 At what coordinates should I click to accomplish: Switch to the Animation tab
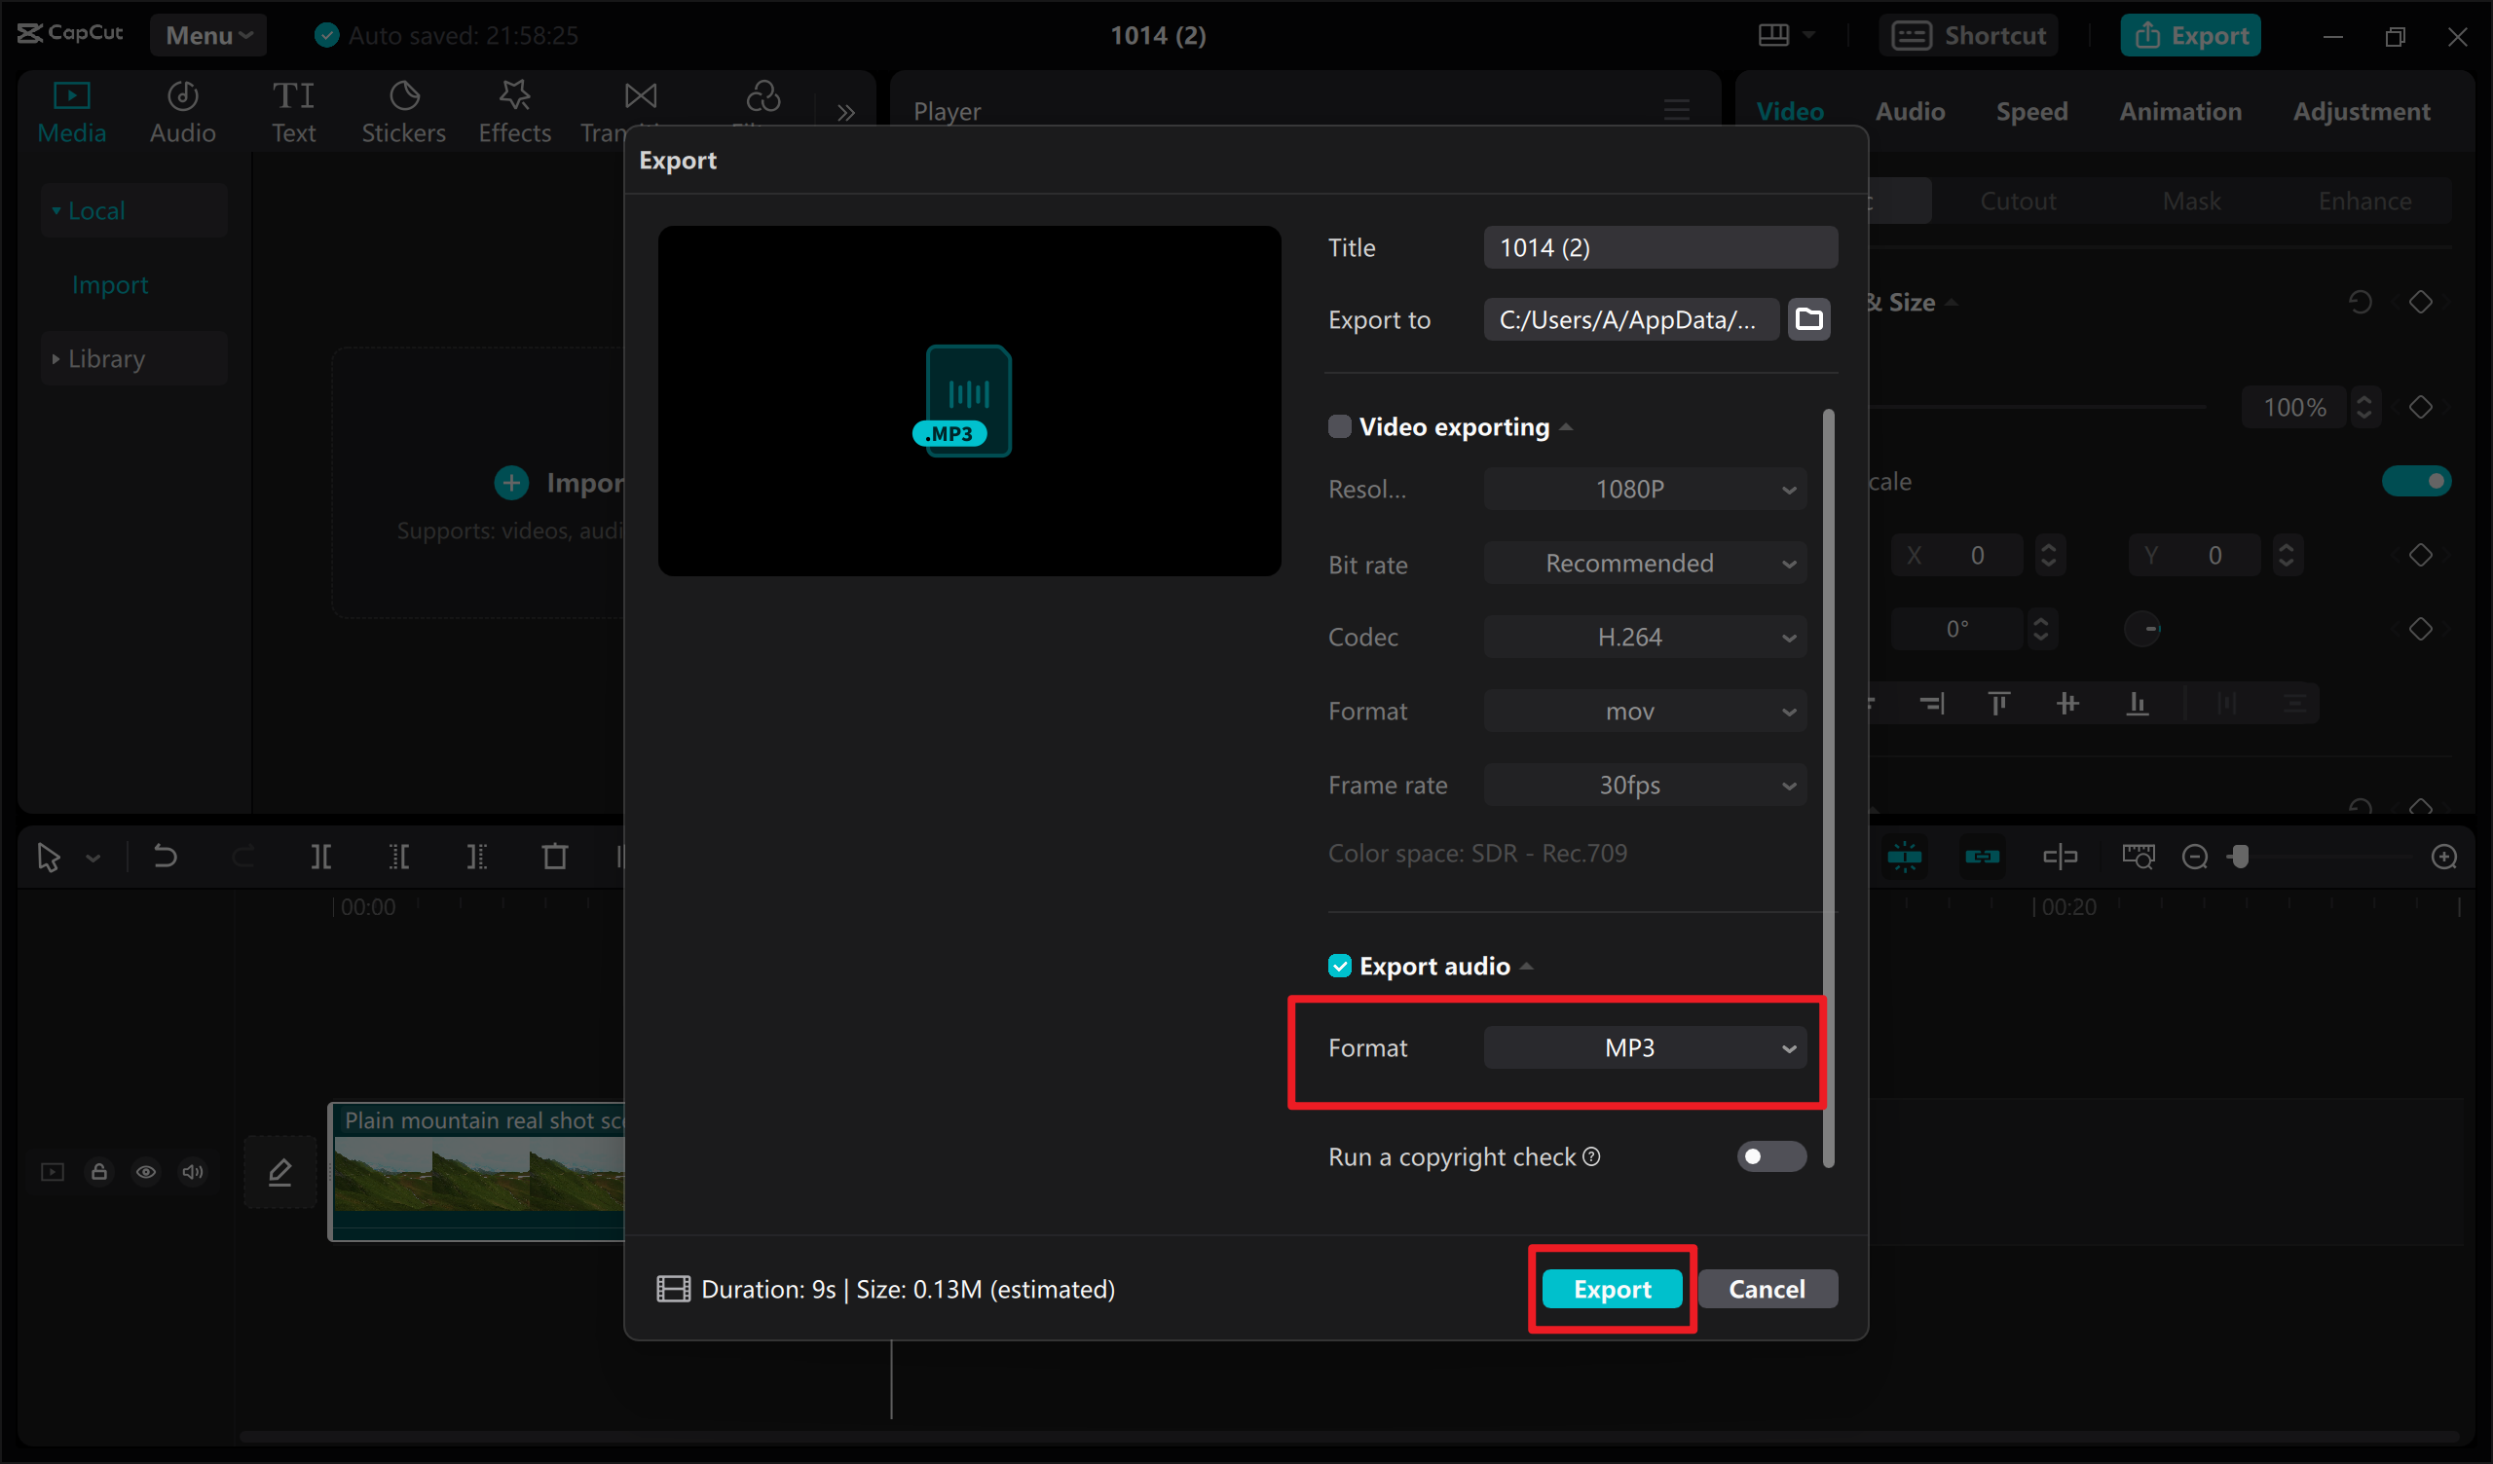pyautogui.click(x=2179, y=111)
